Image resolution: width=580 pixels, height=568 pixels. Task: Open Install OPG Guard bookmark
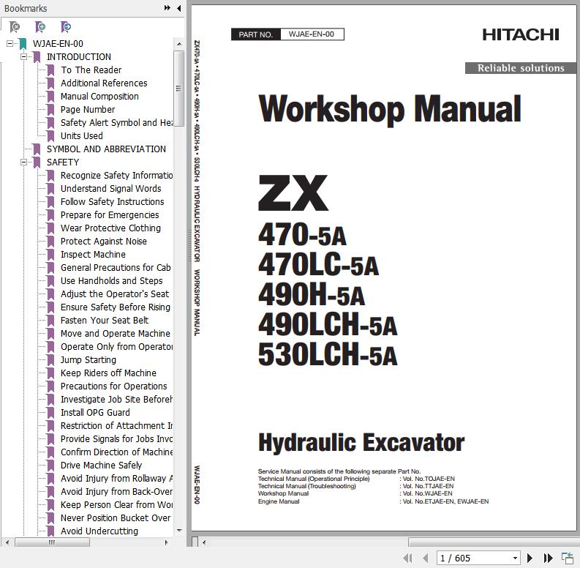(x=95, y=413)
